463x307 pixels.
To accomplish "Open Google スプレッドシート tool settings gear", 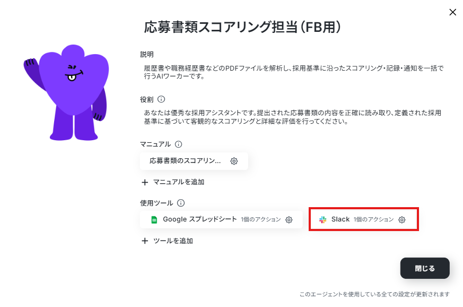I will point(289,220).
